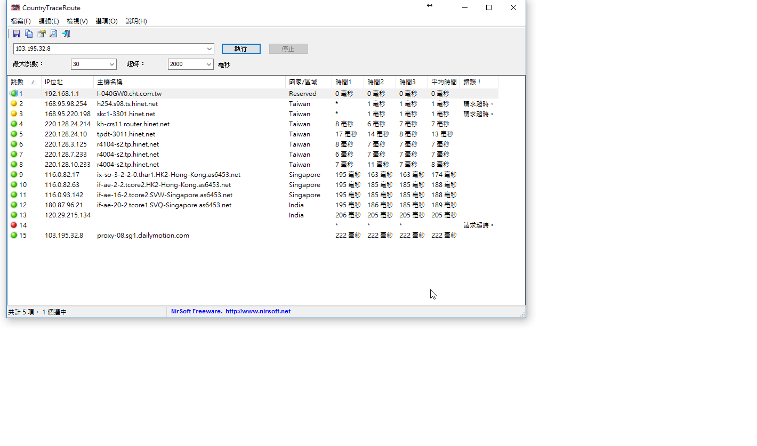Sort by the IP位址 column header
Image resolution: width=757 pixels, height=446 pixels.
click(x=67, y=82)
